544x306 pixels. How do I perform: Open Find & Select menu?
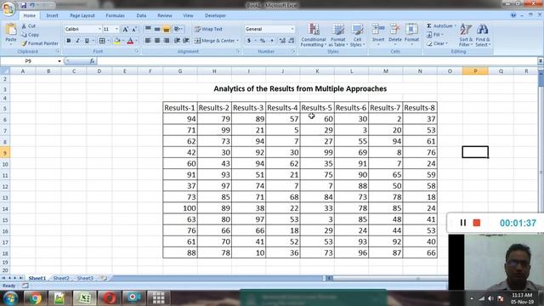(x=483, y=35)
